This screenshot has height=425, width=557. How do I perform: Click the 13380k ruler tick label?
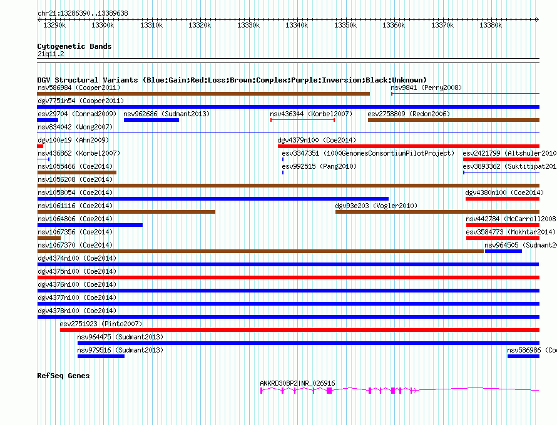pos(491,25)
